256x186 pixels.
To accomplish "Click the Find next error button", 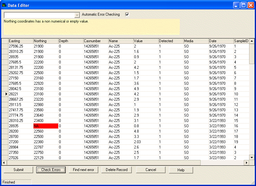I will [84, 170].
